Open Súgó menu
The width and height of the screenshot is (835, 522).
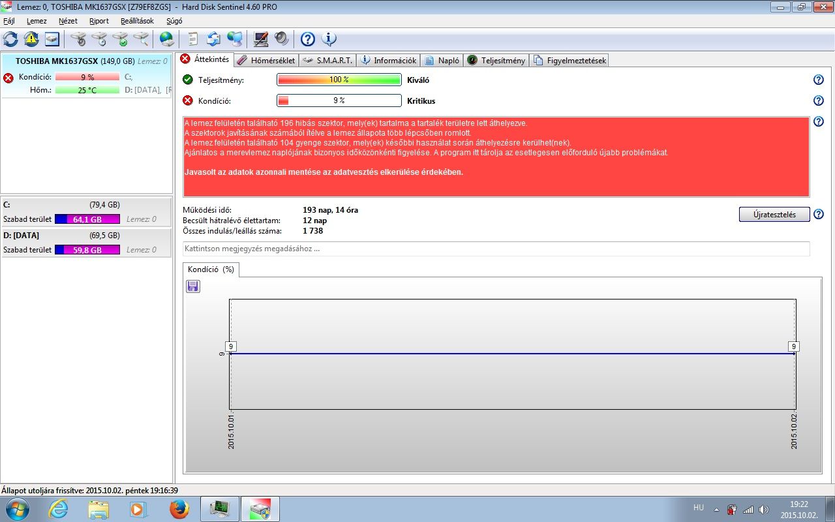coord(174,21)
